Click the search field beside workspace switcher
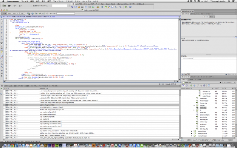Image resolution: width=237 pixels, height=148 pixels. 60,6
